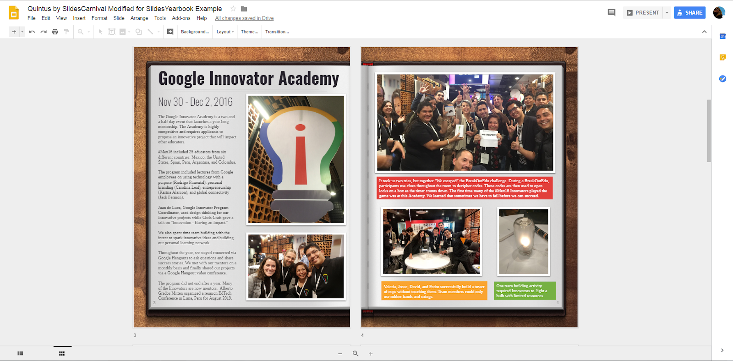Open the Arrange menu
Image resolution: width=733 pixels, height=361 pixels.
click(139, 18)
